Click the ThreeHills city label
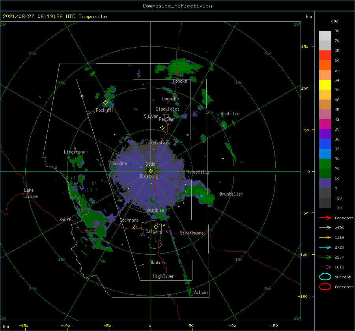 [x=198, y=172]
